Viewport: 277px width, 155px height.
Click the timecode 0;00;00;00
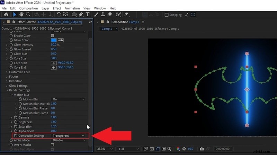pos(223,149)
